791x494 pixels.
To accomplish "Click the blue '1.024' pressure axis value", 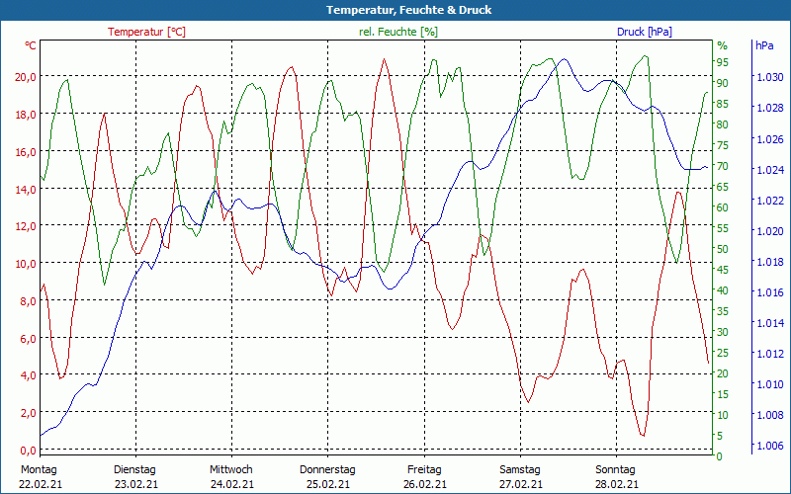I will (770, 169).
